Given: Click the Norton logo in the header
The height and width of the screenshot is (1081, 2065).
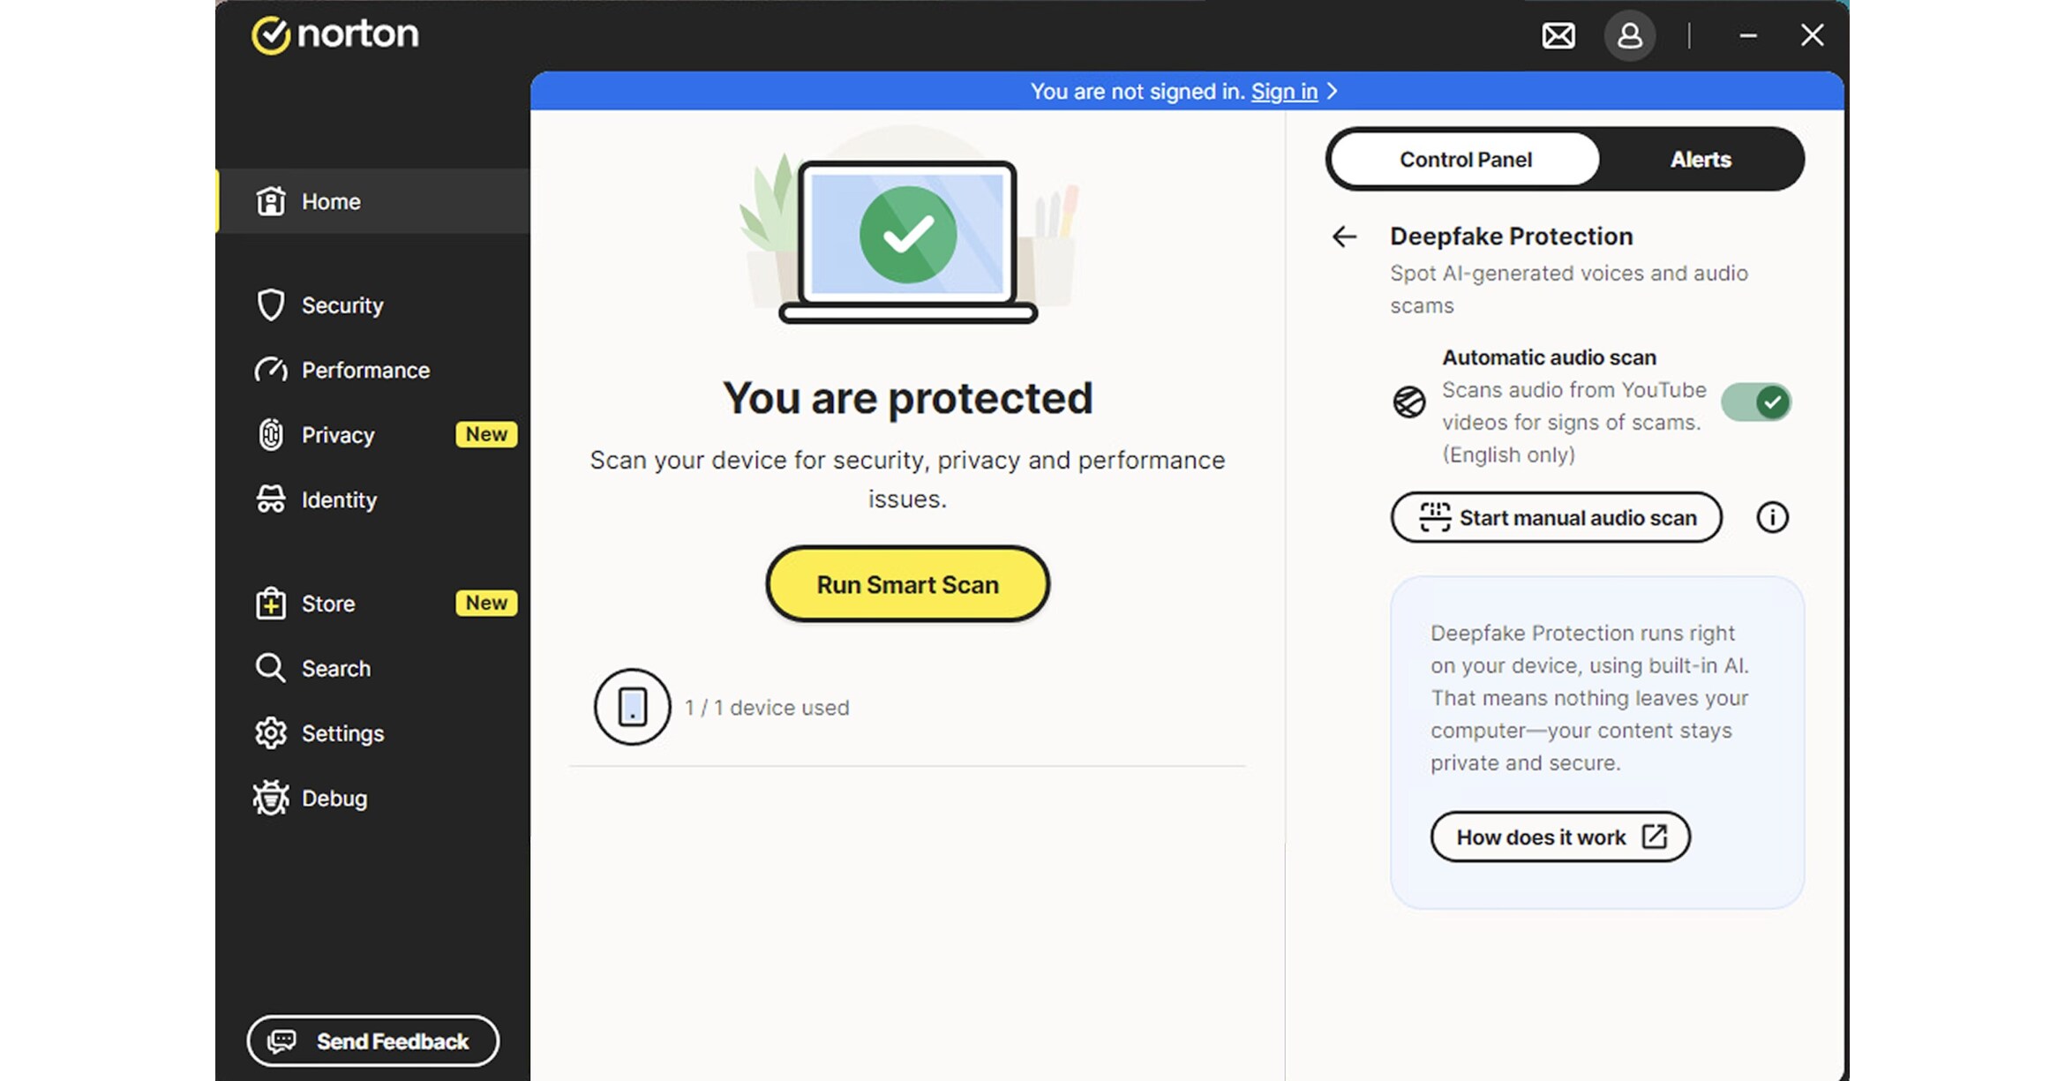Looking at the screenshot, I should coord(334,35).
